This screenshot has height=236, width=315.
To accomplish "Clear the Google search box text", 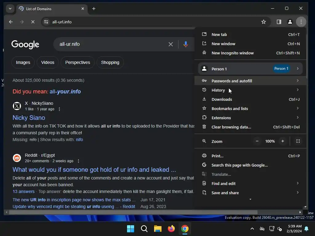I will point(170,44).
